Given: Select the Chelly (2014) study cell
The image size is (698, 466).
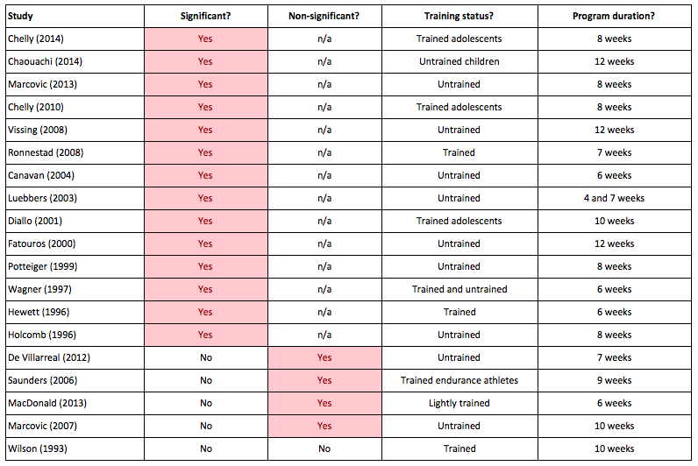Looking at the screenshot, I should point(35,39).
